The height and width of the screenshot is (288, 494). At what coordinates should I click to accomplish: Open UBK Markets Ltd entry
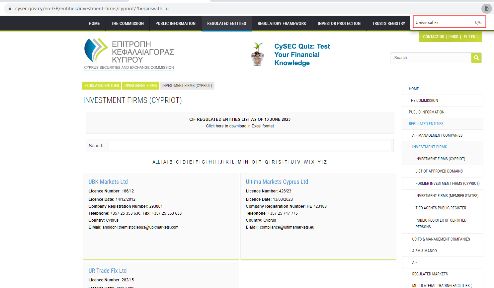(108, 182)
